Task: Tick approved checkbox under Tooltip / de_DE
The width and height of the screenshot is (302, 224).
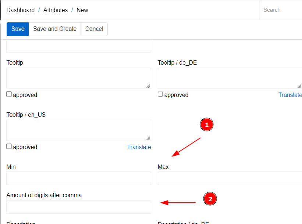Action: click(160, 94)
